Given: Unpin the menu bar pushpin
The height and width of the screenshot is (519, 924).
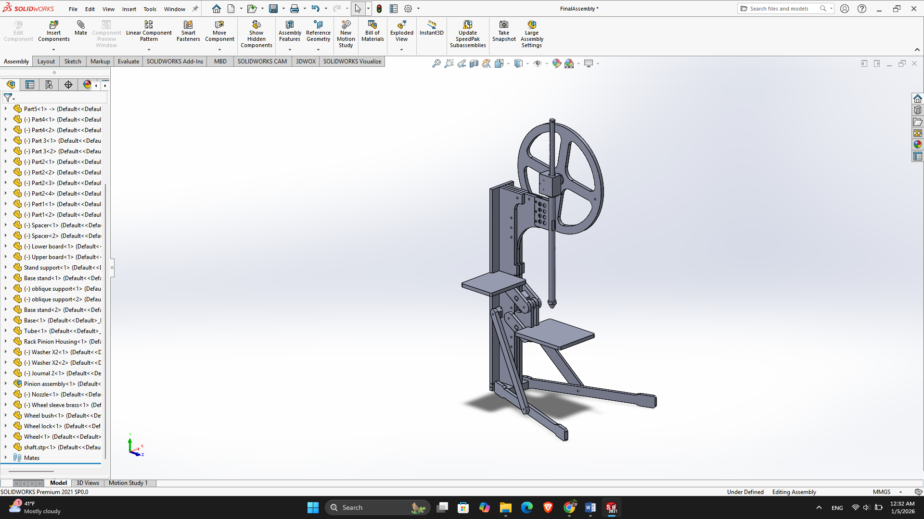Looking at the screenshot, I should 195,8.
